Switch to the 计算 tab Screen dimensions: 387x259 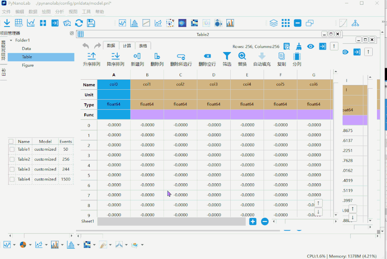click(127, 46)
